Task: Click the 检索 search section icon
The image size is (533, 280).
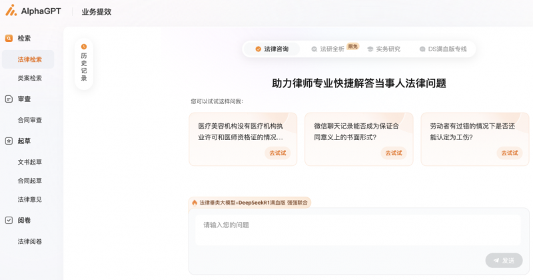Action: pos(9,39)
